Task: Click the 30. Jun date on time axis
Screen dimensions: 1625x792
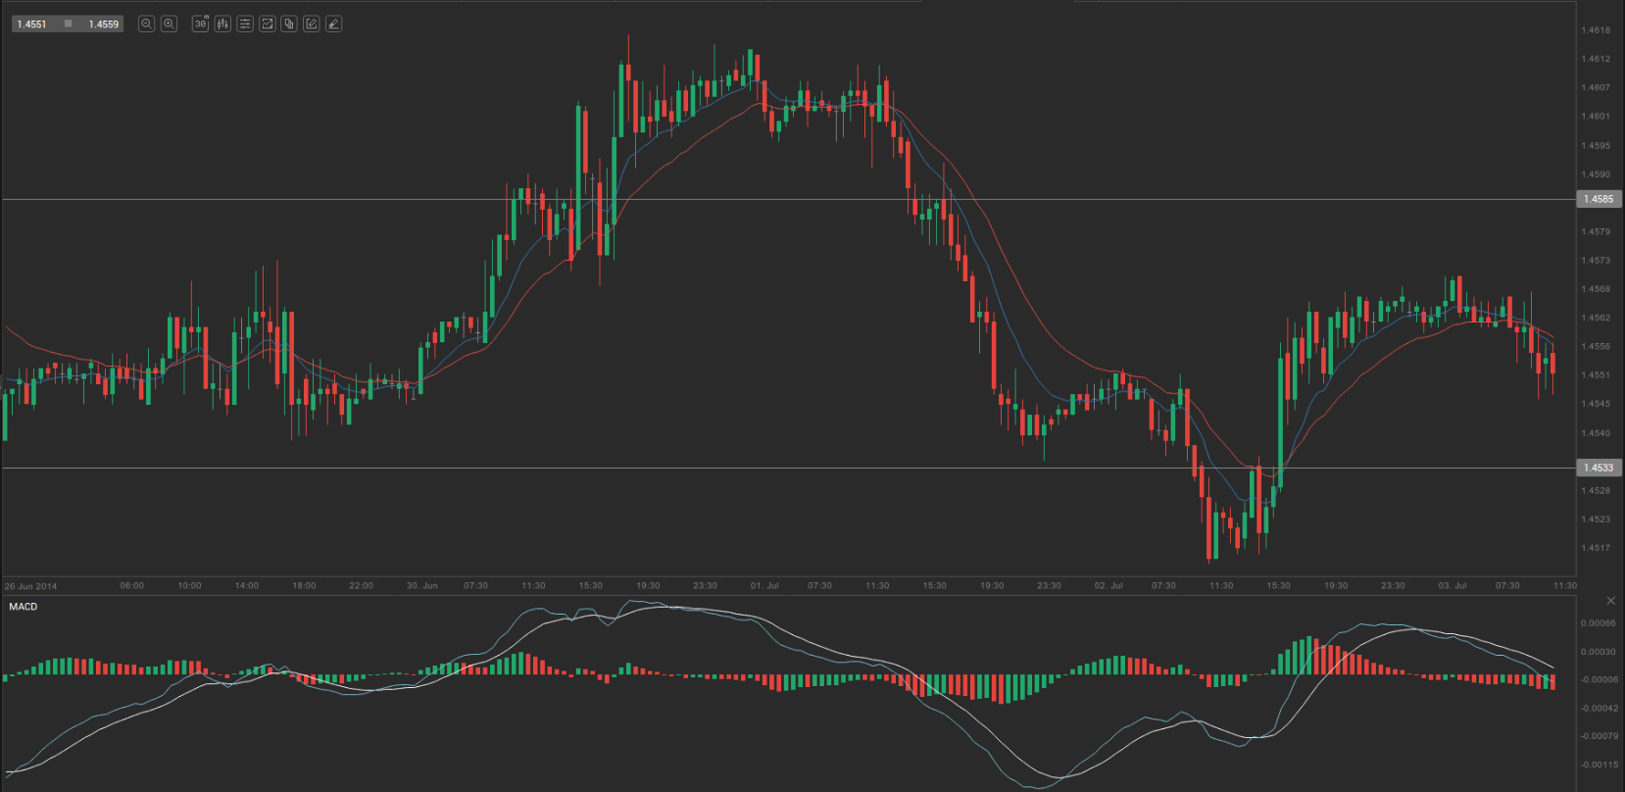Action: (x=421, y=585)
